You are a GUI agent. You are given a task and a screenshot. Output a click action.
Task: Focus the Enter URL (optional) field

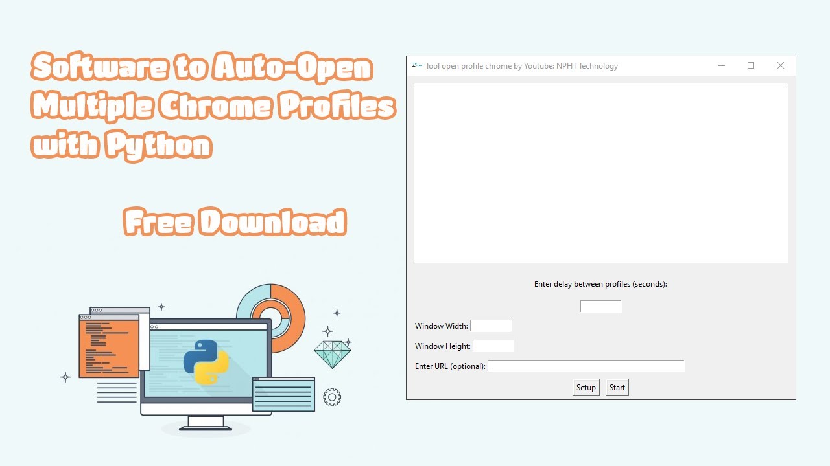[x=586, y=366]
